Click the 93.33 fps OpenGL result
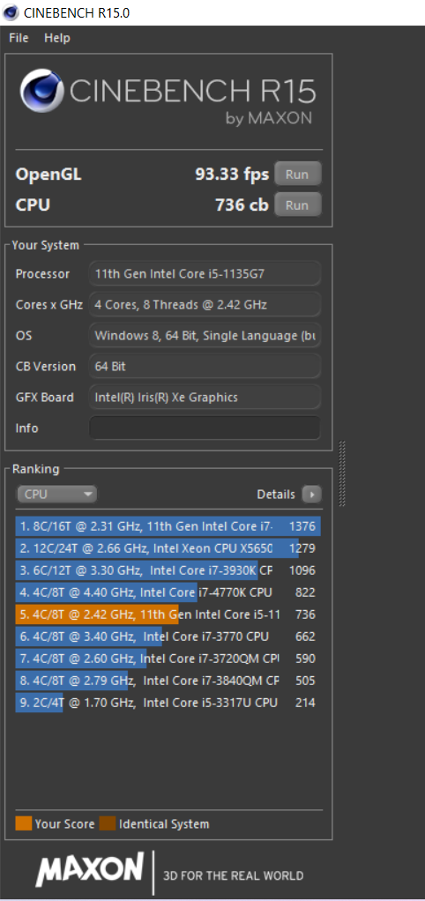 (x=232, y=174)
